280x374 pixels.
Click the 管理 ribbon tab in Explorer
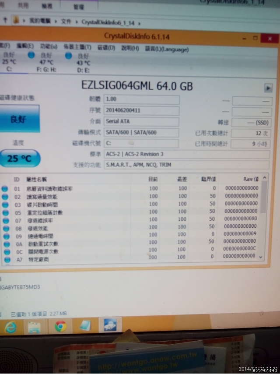click(79, 7)
